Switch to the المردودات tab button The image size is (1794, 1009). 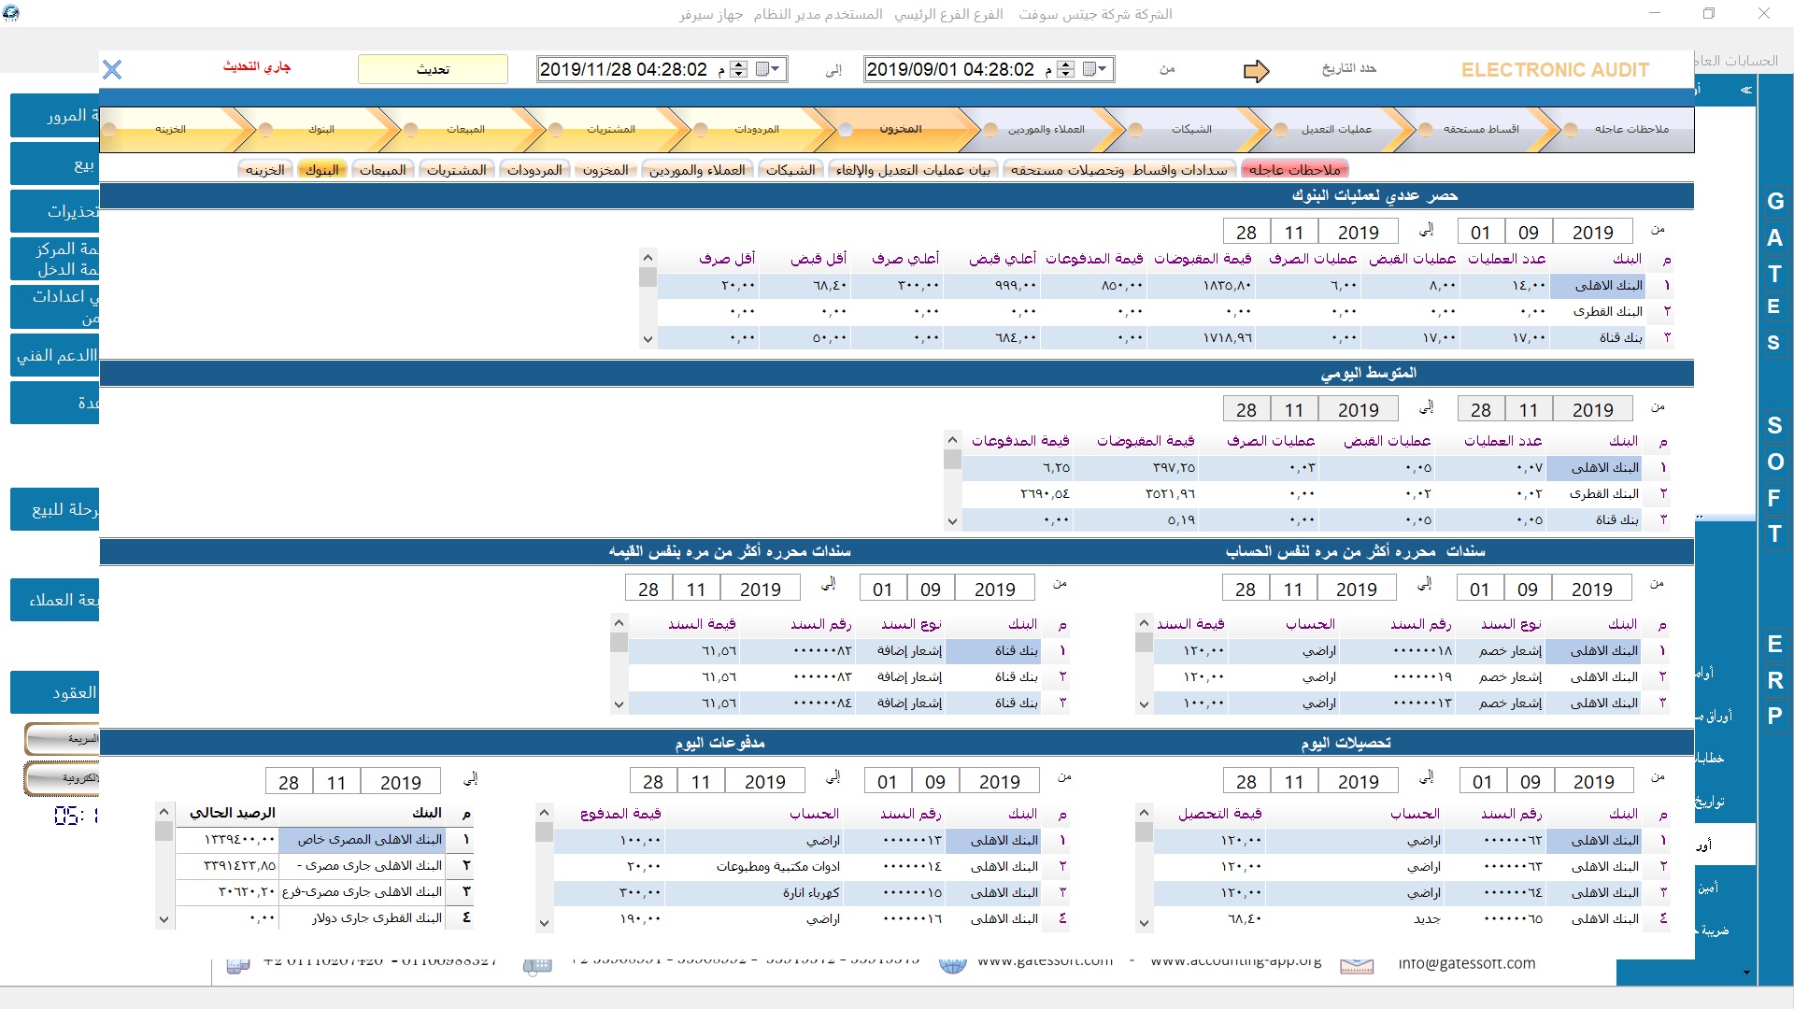click(x=534, y=170)
